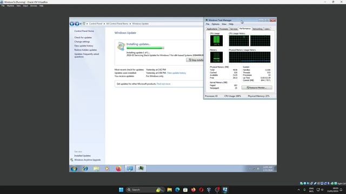
Task: Open Windows Media Player from Windows 7 taskbar
Action: tap(107, 169)
